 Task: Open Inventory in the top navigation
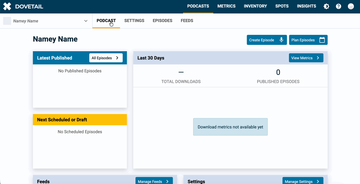[x=255, y=6]
